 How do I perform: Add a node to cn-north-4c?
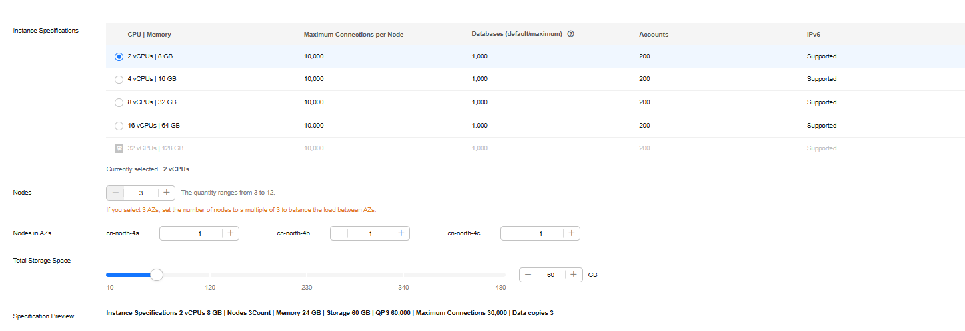point(571,233)
